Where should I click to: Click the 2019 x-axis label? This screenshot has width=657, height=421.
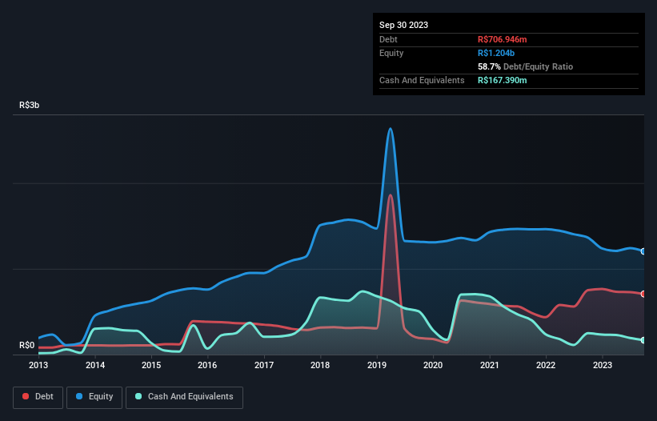377,365
